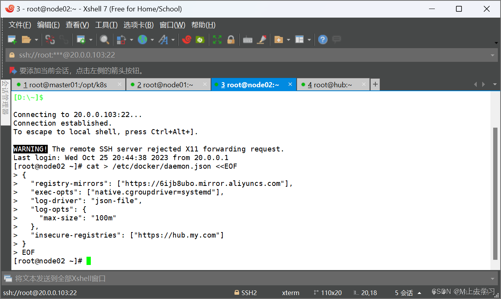This screenshot has height=299, width=501.
Task: Click the 20,18 cursor position indicator
Action: click(365, 293)
